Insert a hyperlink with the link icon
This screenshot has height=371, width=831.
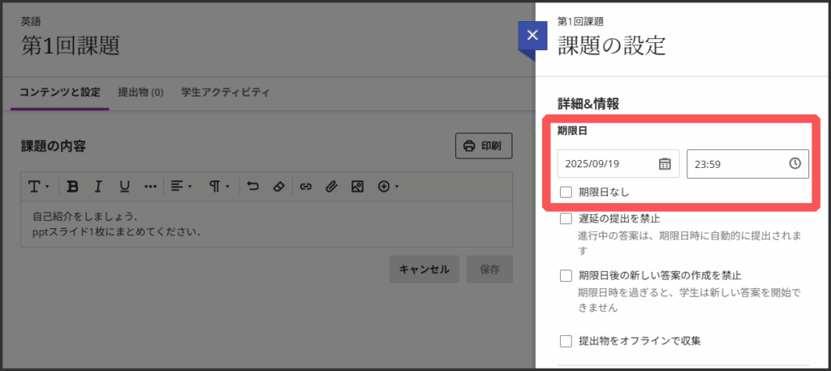pos(305,187)
